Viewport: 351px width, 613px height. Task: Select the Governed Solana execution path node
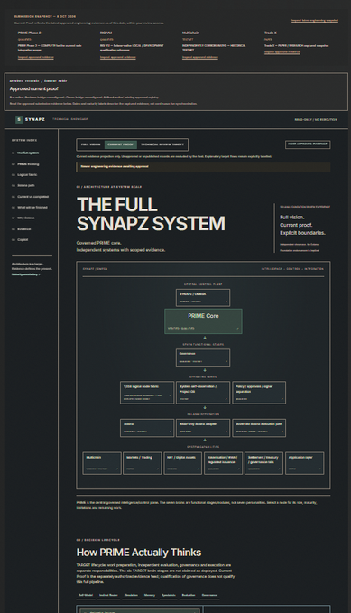tap(259, 428)
